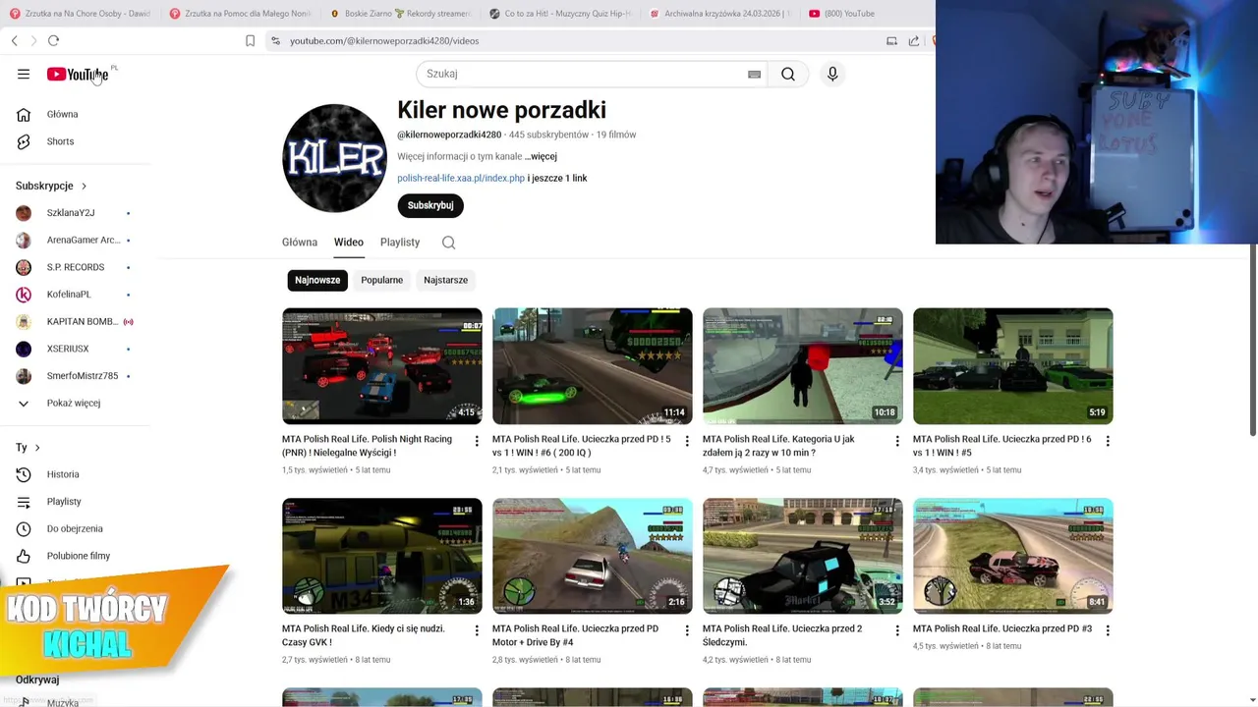Play the Kategoria U video thumbnail

[803, 366]
